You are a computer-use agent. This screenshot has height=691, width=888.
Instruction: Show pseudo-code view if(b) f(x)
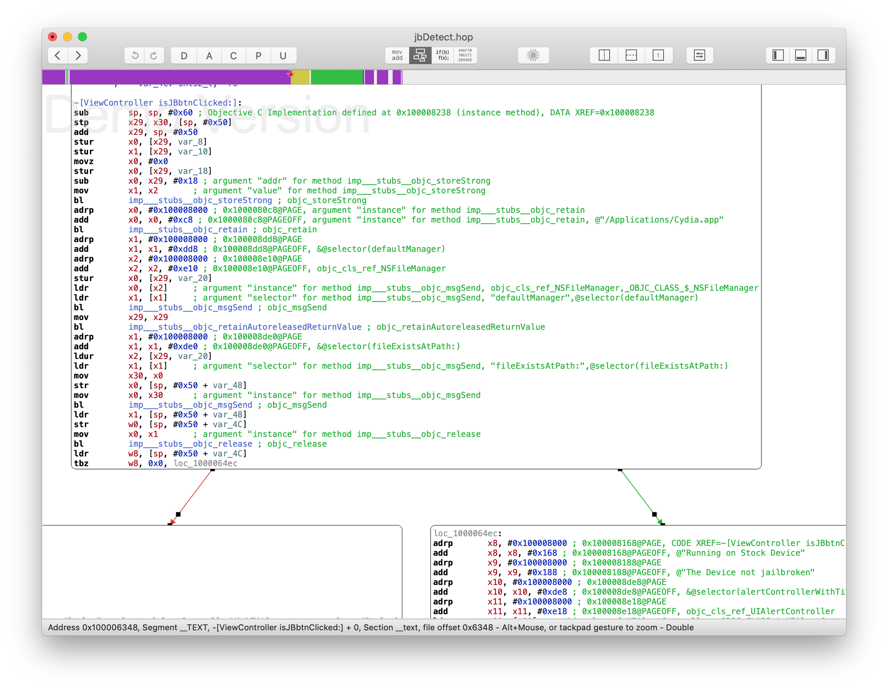[443, 55]
